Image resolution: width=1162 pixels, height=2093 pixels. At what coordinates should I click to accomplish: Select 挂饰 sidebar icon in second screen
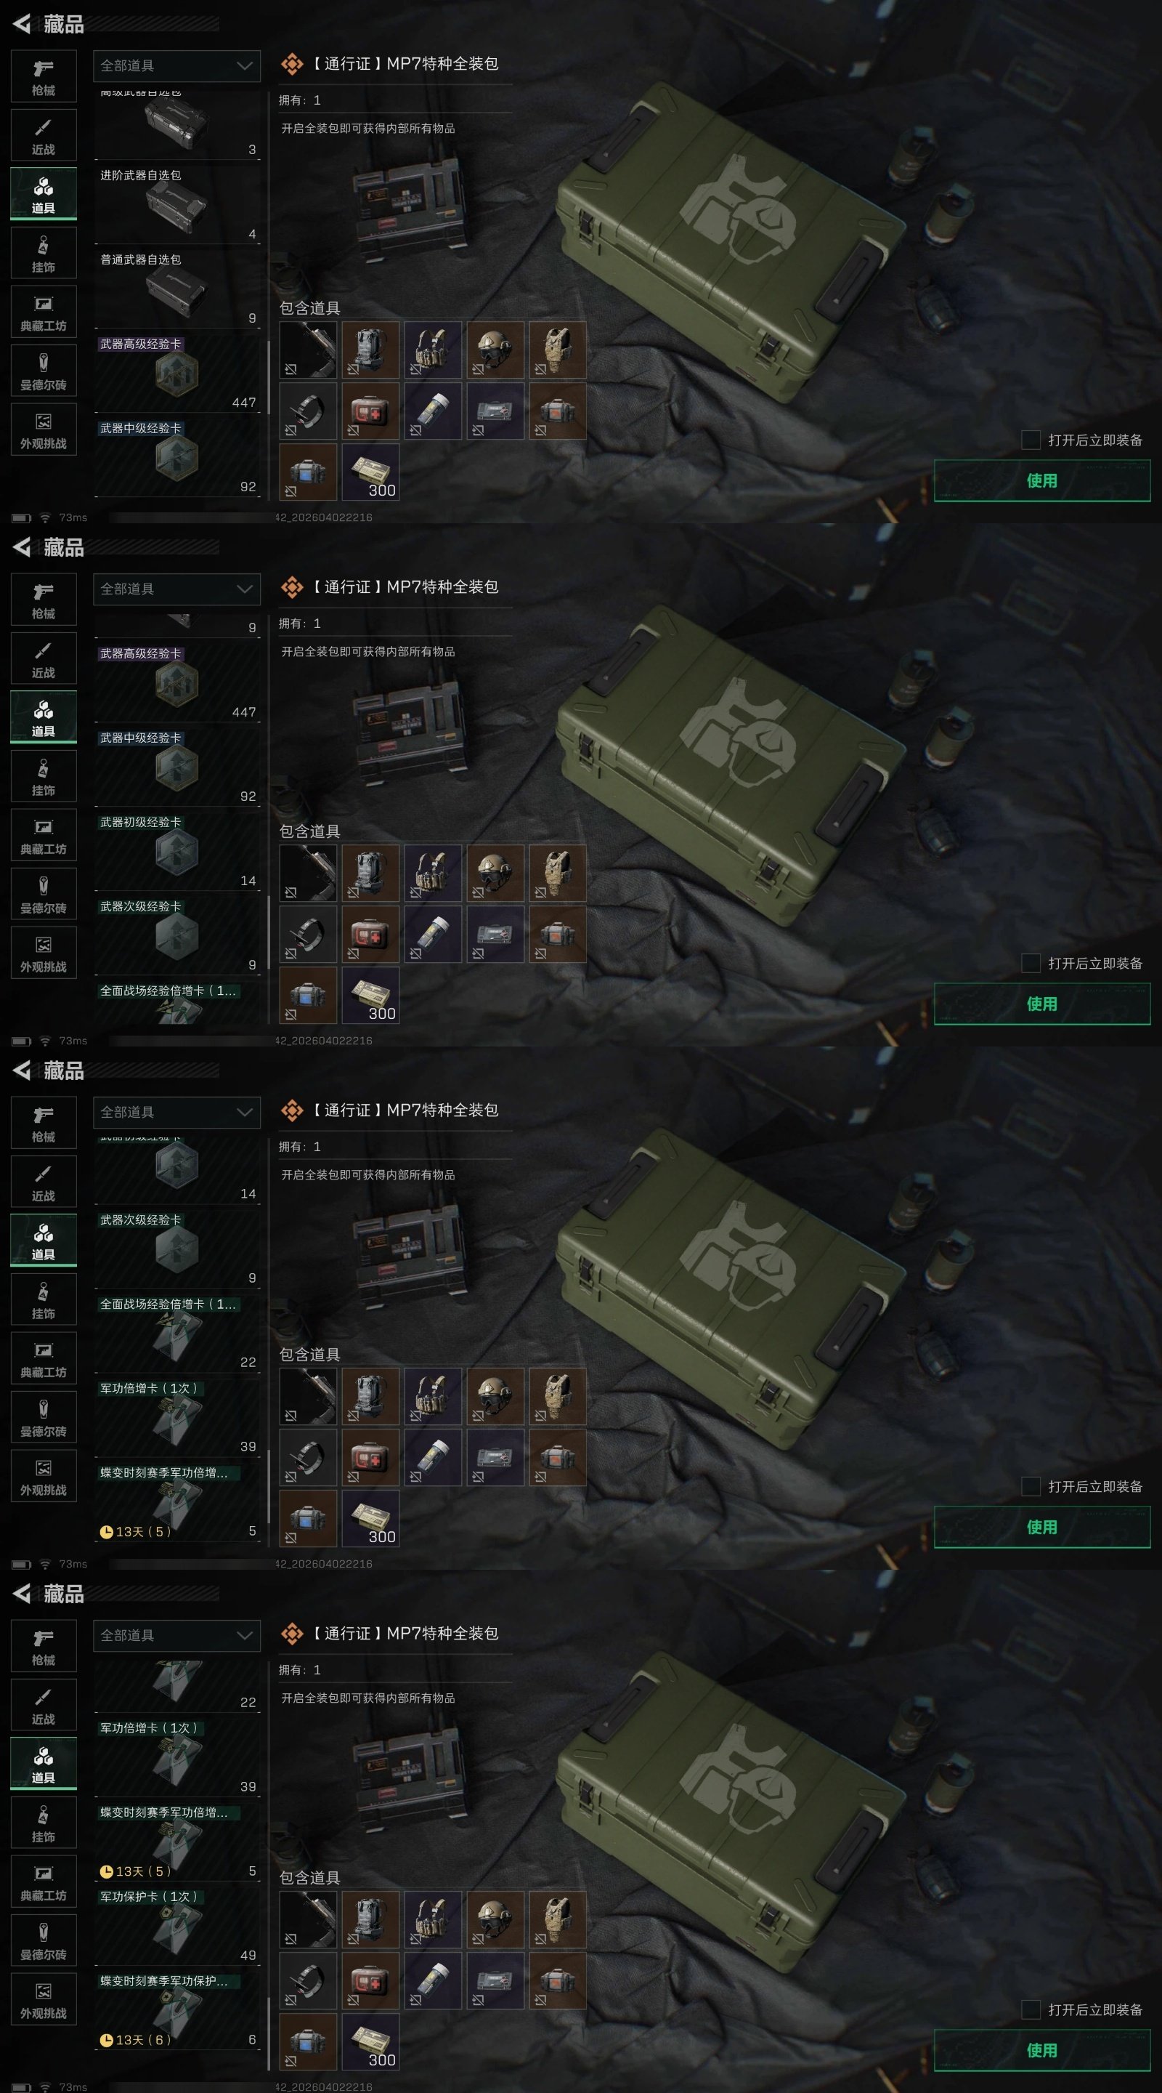tap(44, 777)
